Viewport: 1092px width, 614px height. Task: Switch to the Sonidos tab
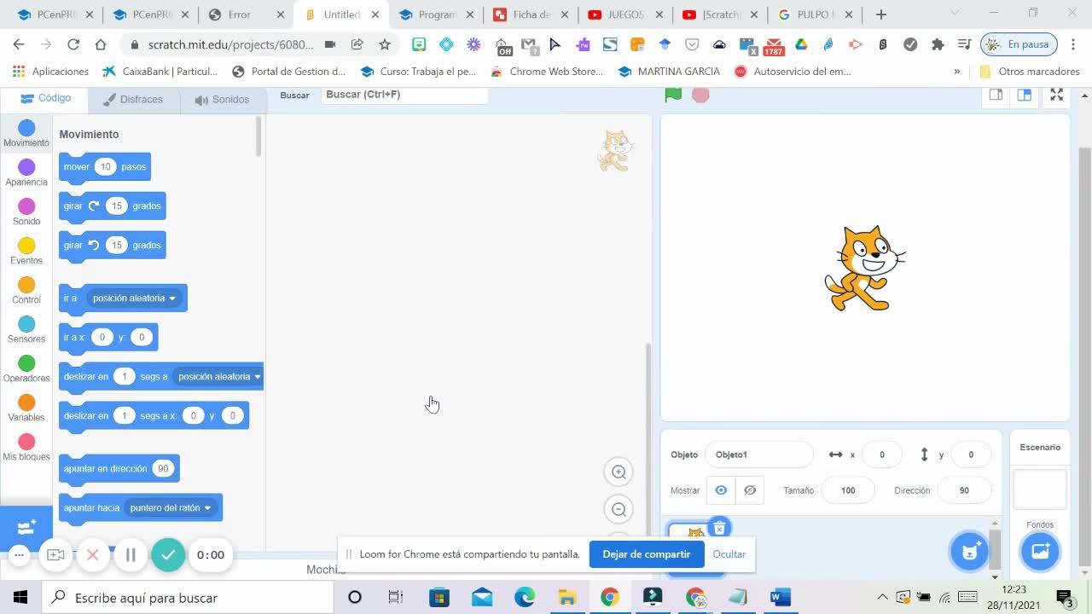tap(222, 100)
